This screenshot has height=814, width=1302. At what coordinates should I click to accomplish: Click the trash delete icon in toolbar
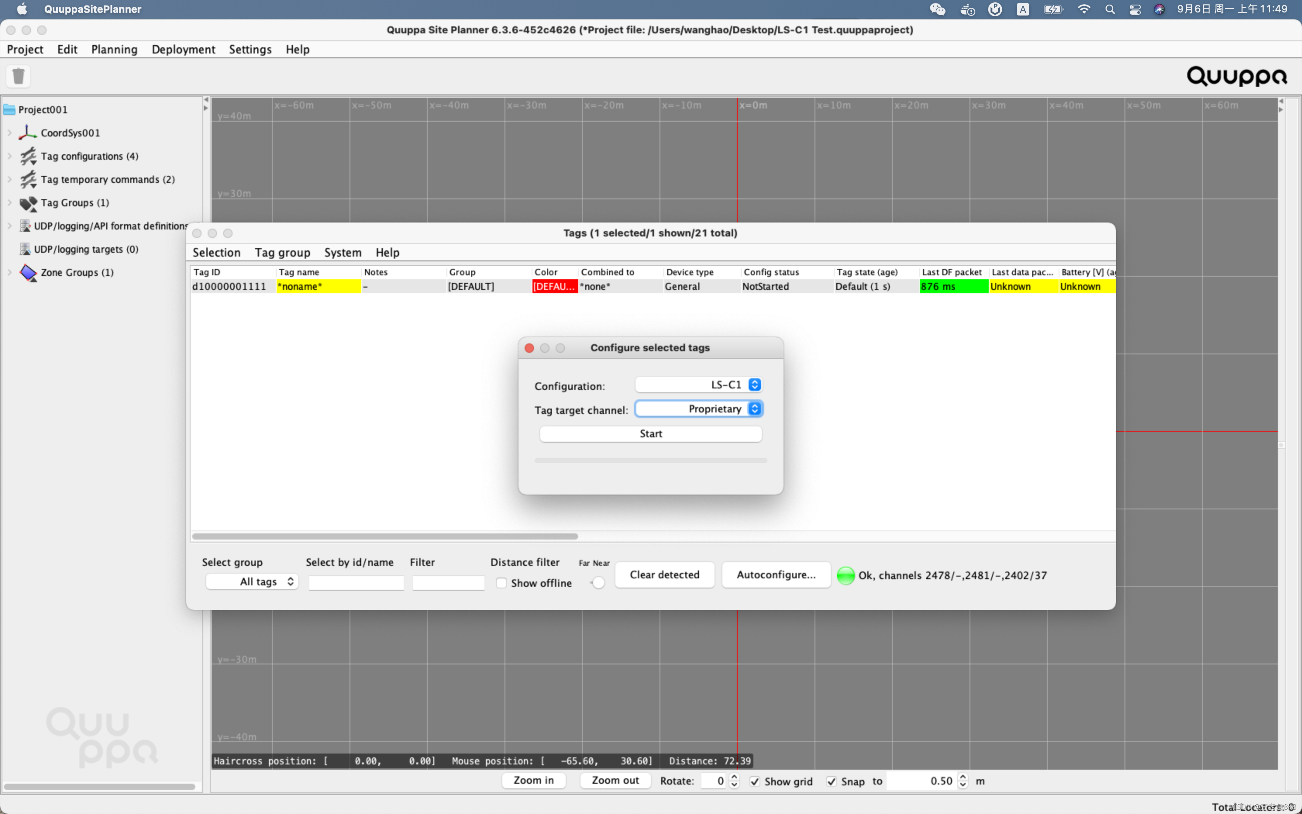pos(18,76)
